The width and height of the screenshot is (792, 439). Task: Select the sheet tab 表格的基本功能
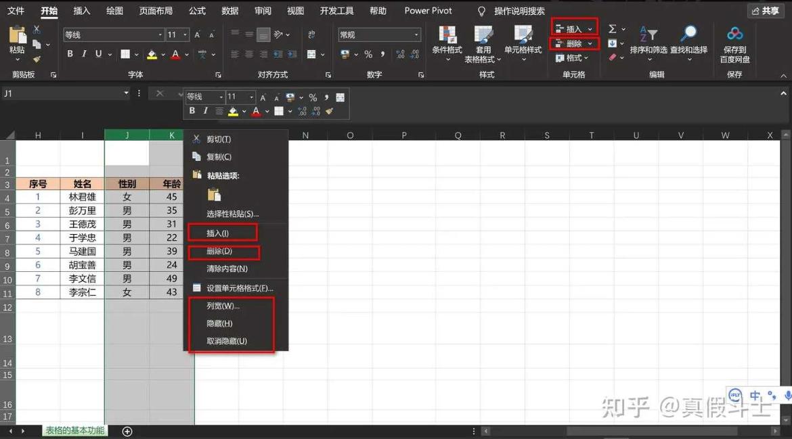(74, 430)
